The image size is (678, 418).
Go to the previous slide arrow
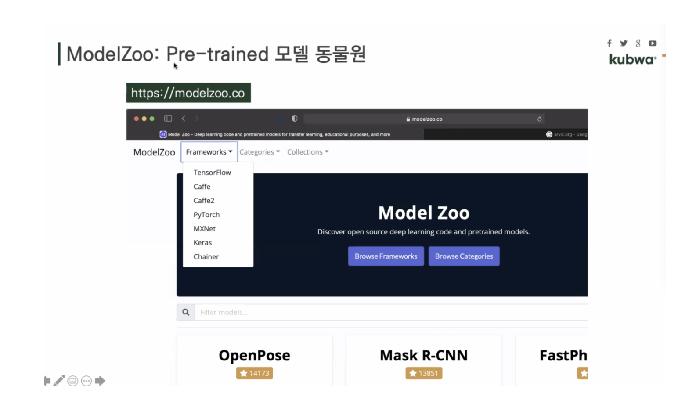tap(47, 381)
